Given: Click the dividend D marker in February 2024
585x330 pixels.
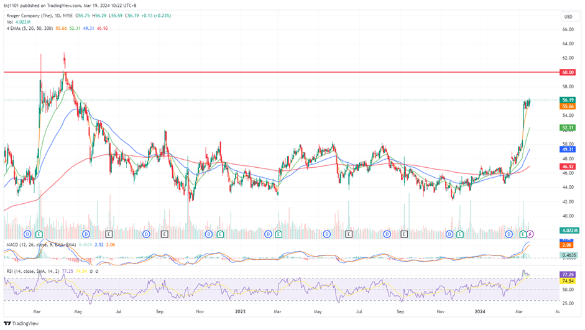Looking at the screenshot, I should pyautogui.click(x=509, y=234).
